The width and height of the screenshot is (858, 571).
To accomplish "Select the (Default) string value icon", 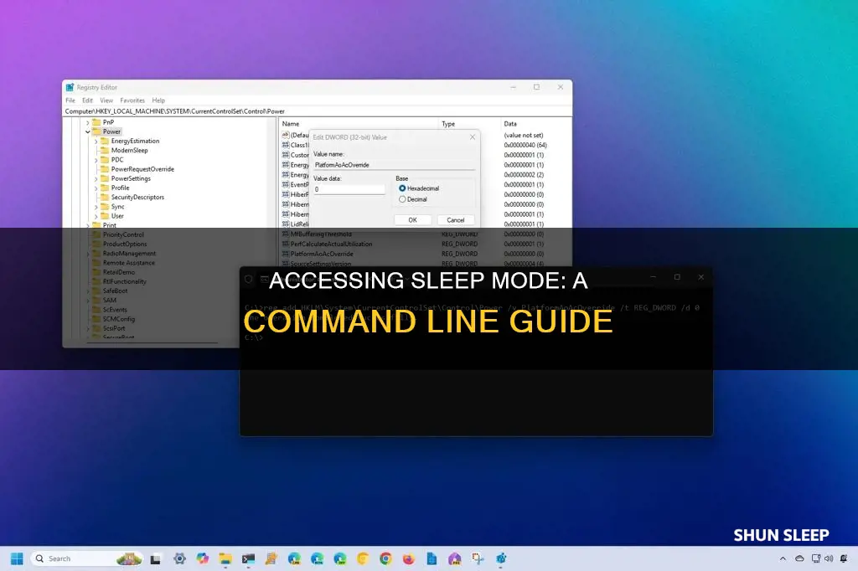I will coord(286,135).
